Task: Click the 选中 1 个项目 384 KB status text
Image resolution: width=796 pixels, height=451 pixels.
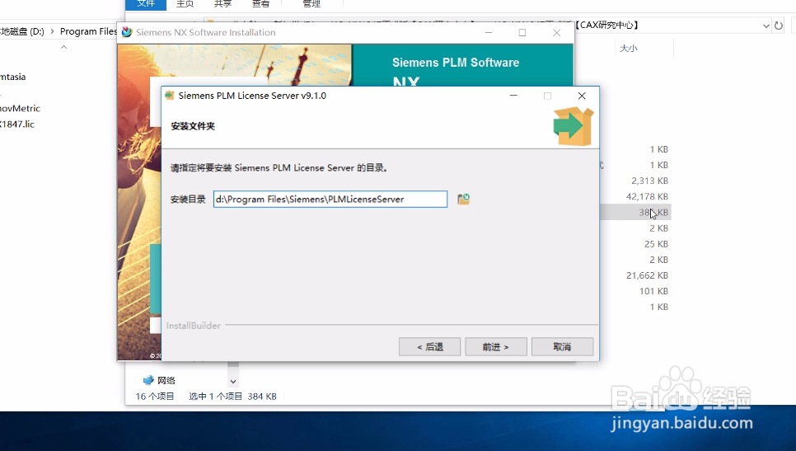Action: click(x=232, y=396)
